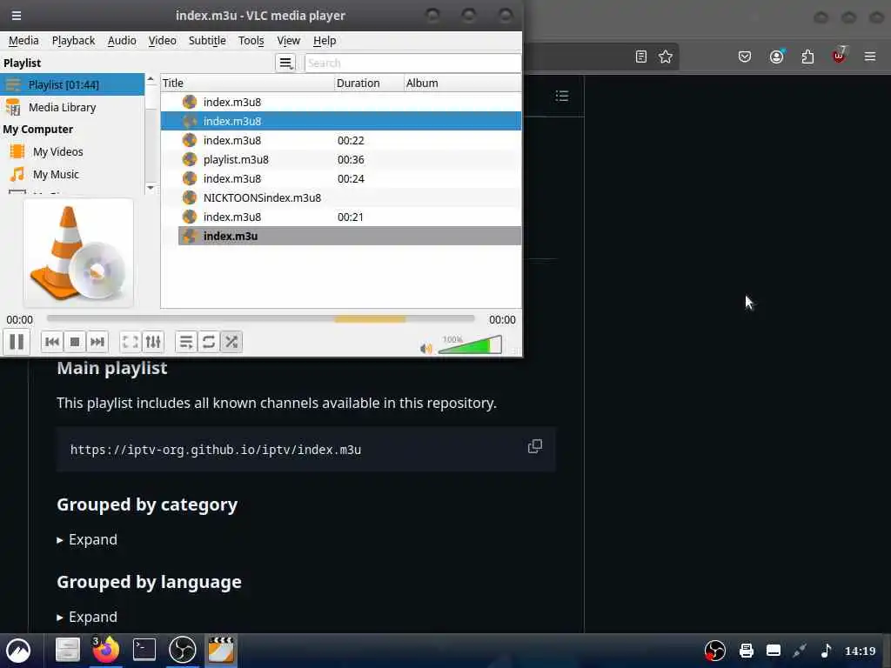The image size is (891, 668).
Task: Select index.m3u8 entry with 00:24 duration
Action: click(341, 179)
